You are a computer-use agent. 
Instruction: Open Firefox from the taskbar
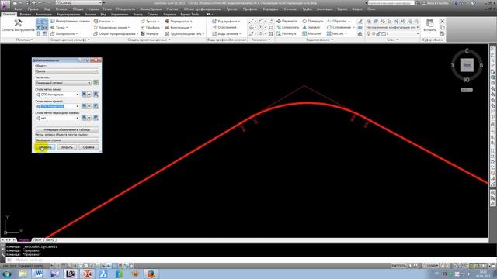[151, 274]
